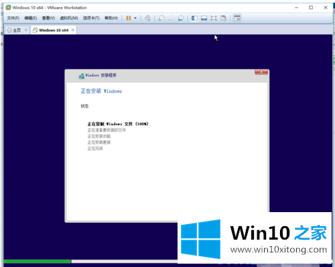The width and height of the screenshot is (335, 267).
Task: Take a snapshot of the virtual machine
Action: coord(161,18)
